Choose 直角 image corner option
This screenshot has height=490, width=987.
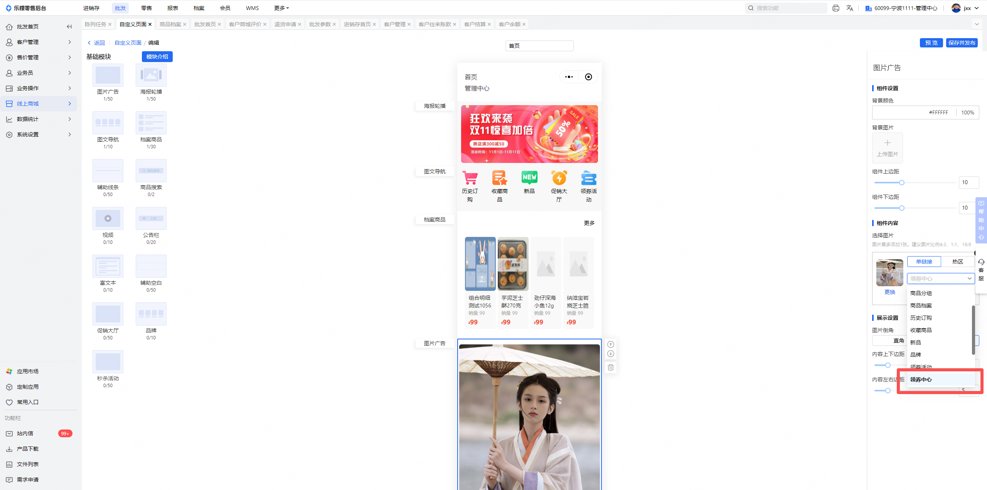(898, 341)
